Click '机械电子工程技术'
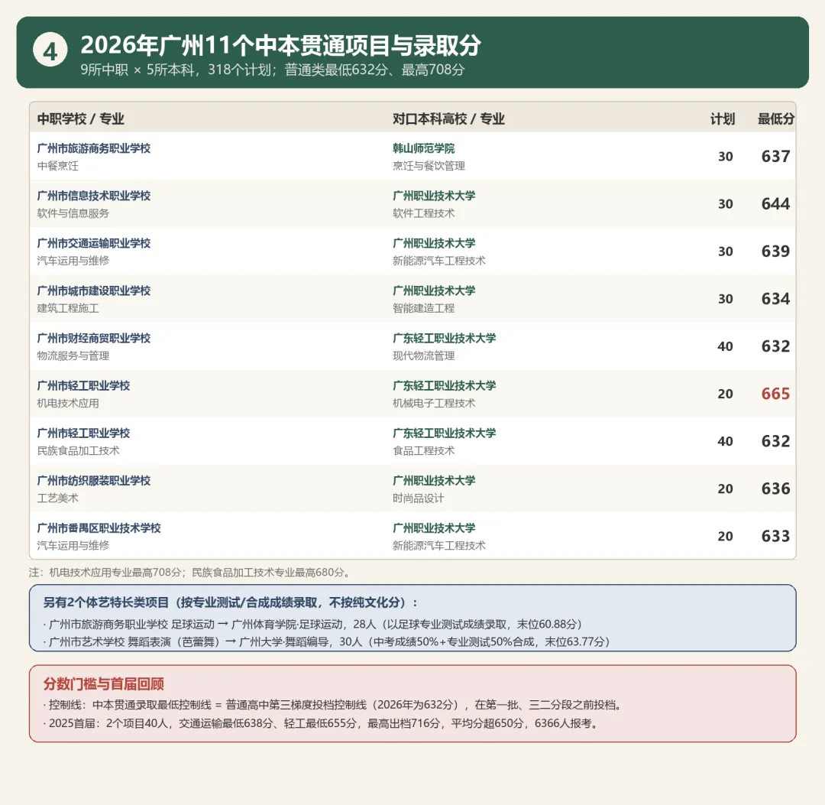This screenshot has height=805, width=825. tap(434, 403)
